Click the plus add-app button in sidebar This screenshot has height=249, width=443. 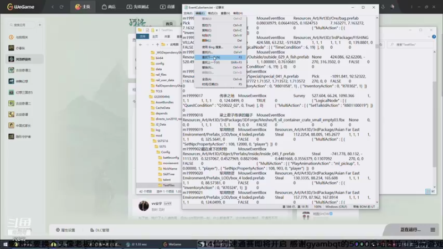point(40,25)
